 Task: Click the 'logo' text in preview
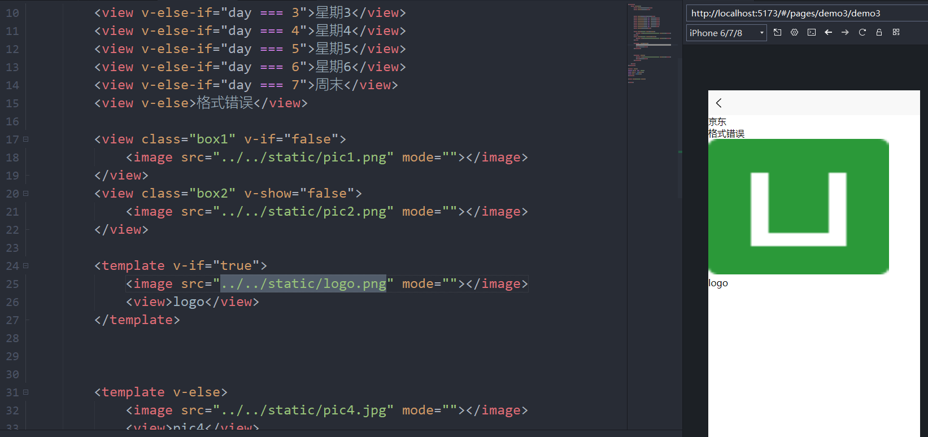[x=718, y=283]
